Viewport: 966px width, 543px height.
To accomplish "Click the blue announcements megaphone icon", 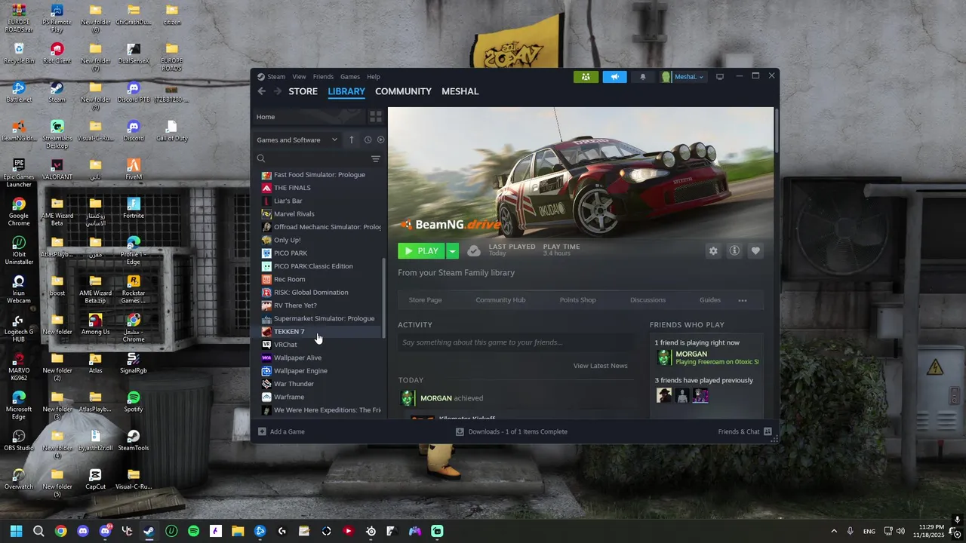I will tap(614, 76).
